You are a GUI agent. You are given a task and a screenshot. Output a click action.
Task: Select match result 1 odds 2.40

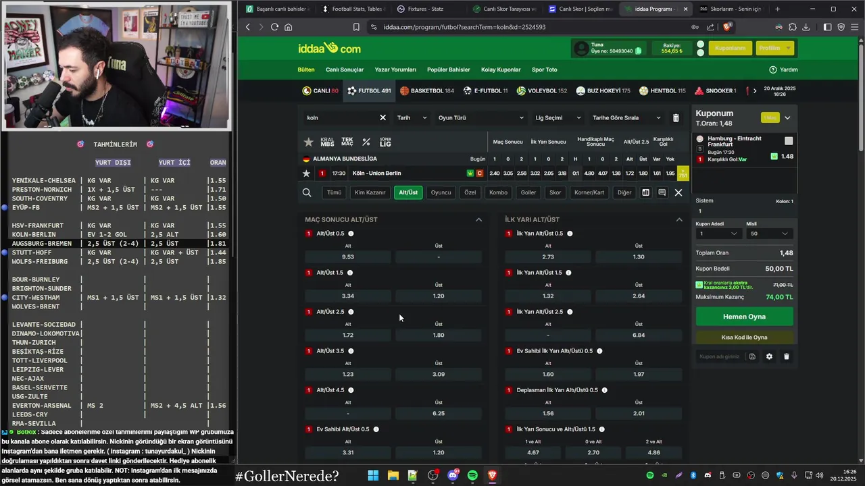pyautogui.click(x=495, y=173)
